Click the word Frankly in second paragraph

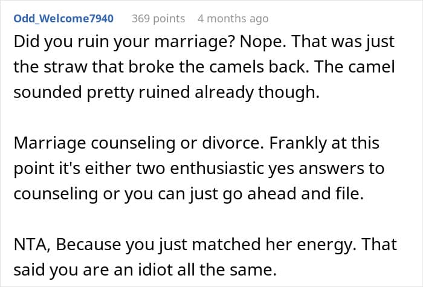pyautogui.click(x=298, y=144)
